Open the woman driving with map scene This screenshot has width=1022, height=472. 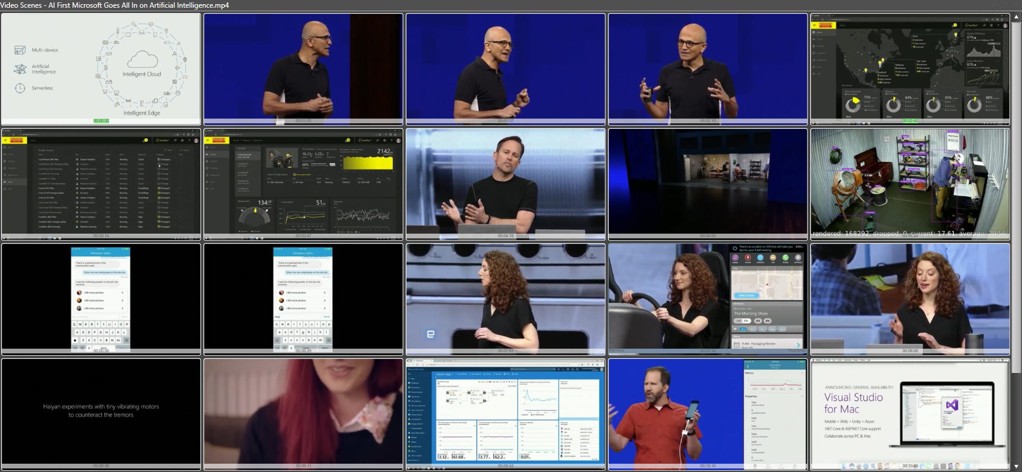[x=708, y=298]
